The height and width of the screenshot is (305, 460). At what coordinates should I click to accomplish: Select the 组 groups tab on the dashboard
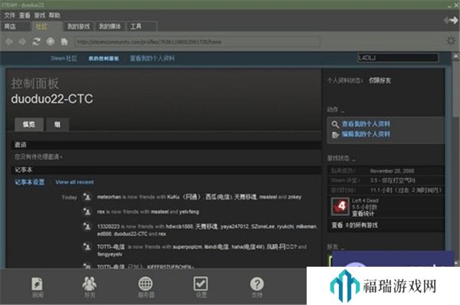coord(58,124)
